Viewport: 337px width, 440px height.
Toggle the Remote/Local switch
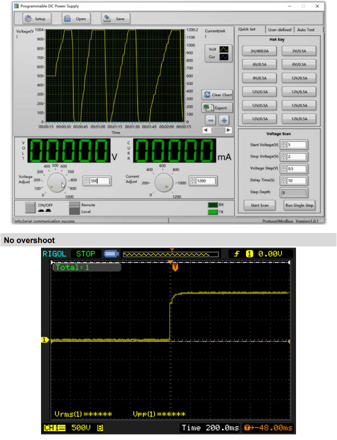75,208
